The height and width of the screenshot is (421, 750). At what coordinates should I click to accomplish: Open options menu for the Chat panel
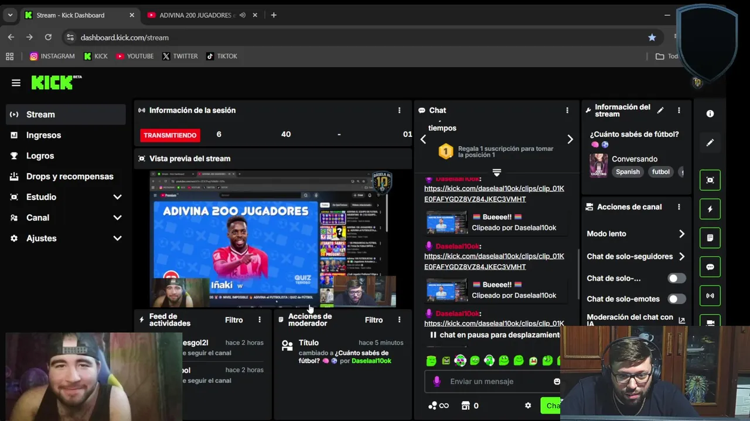pyautogui.click(x=567, y=110)
